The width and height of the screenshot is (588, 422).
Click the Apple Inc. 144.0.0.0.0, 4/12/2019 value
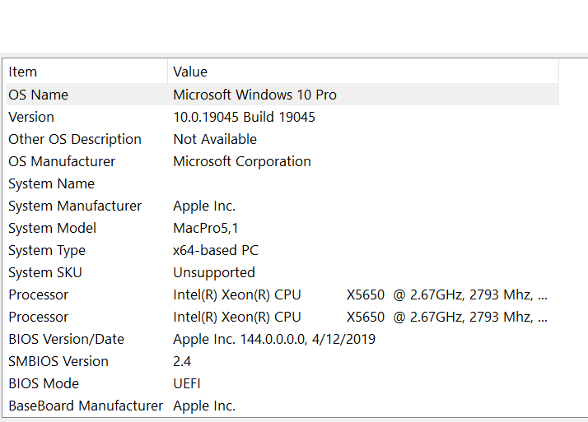click(x=273, y=339)
